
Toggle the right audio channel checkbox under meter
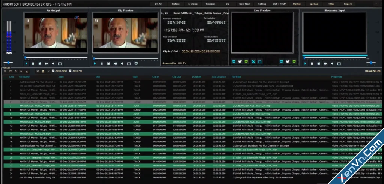tap(10, 53)
